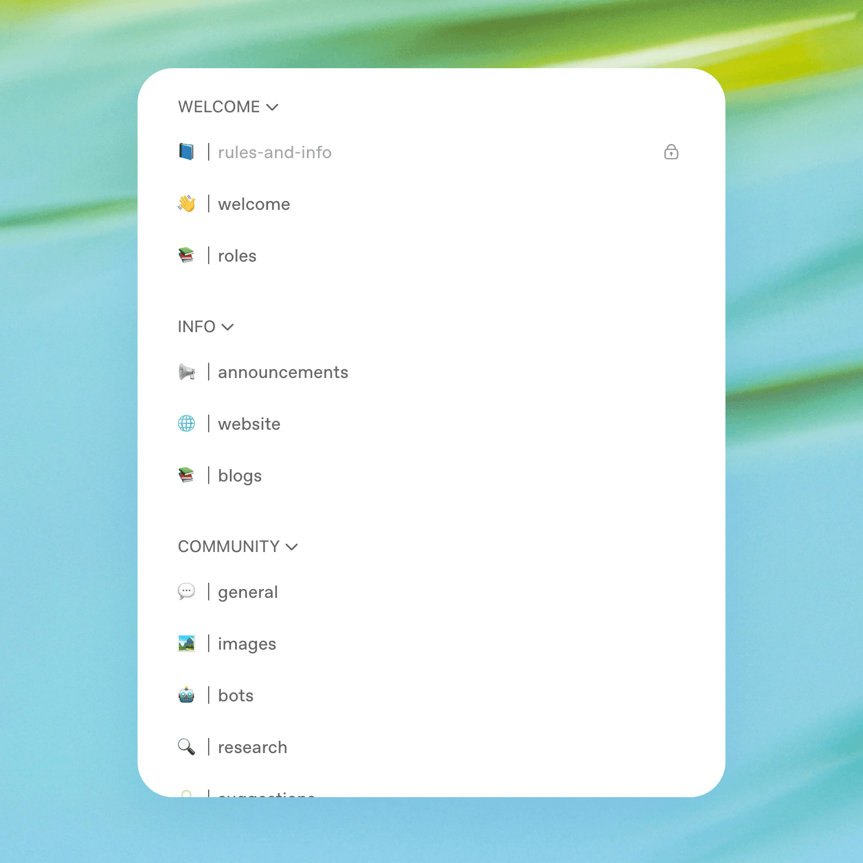This screenshot has width=863, height=863.
Task: Collapse the INFO category chevron
Action: pos(228,327)
